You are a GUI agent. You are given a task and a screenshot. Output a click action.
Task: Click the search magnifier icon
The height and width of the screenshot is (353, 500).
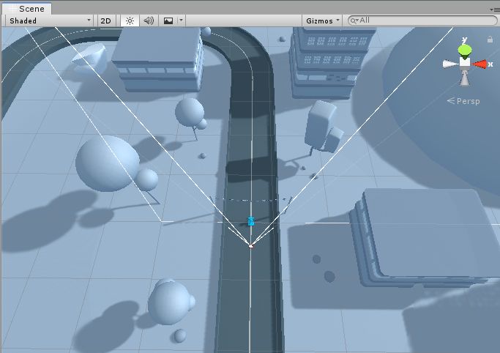pyautogui.click(x=354, y=21)
